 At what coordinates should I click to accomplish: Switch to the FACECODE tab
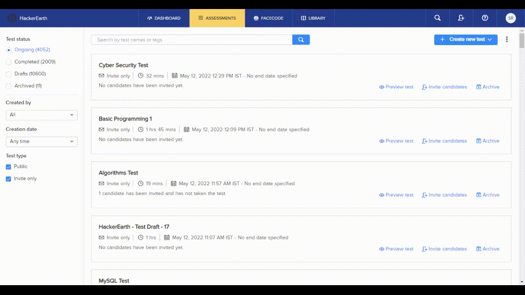pos(268,18)
